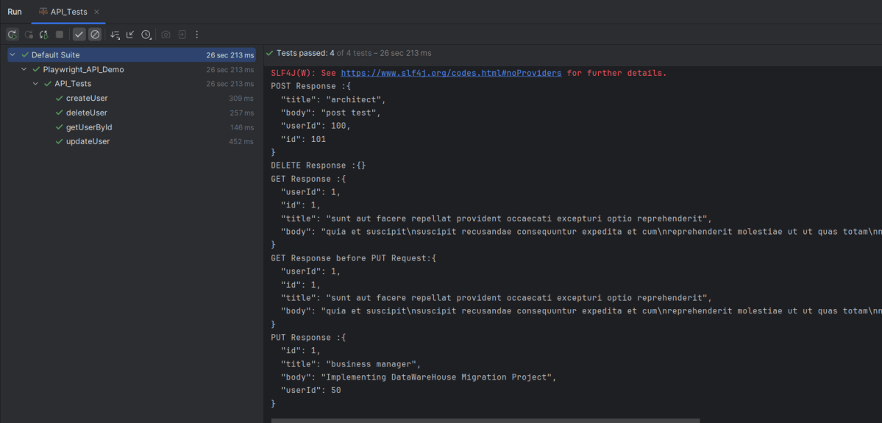Select the API_Tests run tab

click(x=70, y=12)
